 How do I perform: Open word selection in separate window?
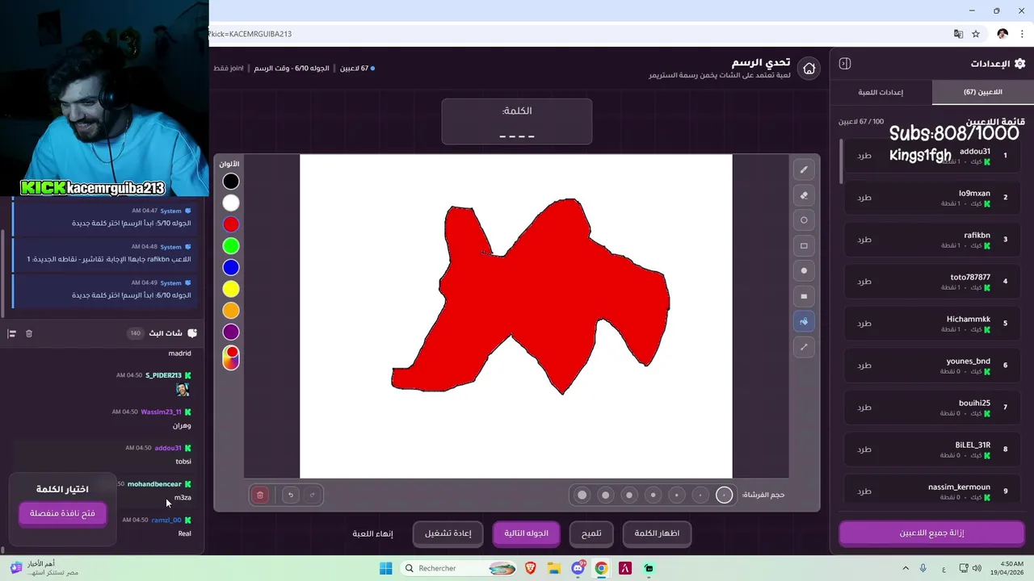pos(62,513)
